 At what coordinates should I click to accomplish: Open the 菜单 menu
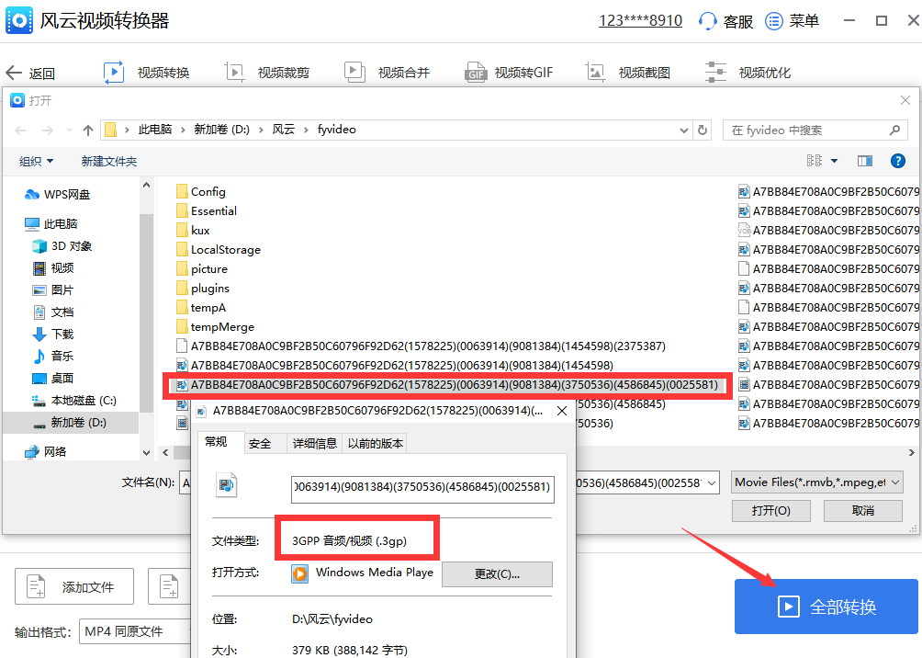tap(792, 21)
